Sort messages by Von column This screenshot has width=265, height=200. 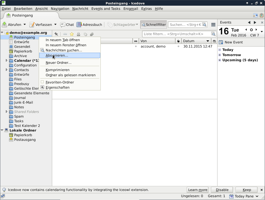[x=157, y=41]
